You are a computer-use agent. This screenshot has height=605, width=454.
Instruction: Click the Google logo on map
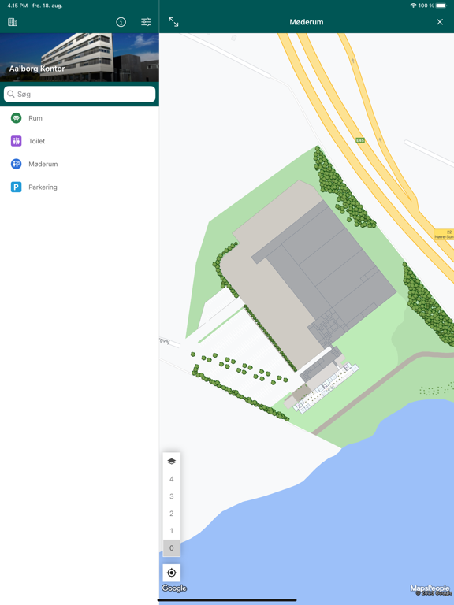(174, 588)
